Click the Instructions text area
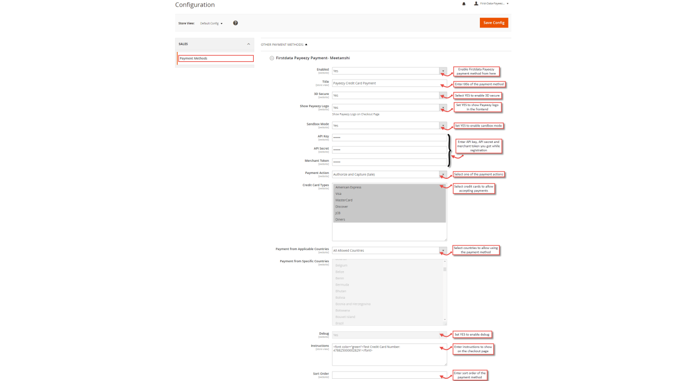685x381 pixels. tap(389, 354)
